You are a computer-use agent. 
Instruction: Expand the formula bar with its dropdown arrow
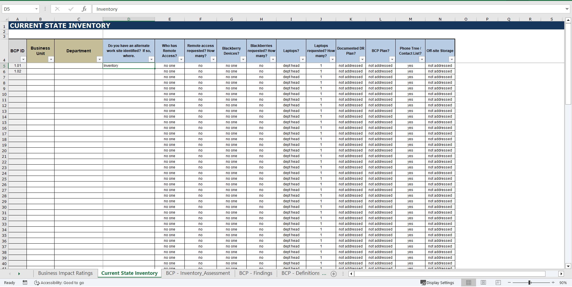tap(568, 9)
